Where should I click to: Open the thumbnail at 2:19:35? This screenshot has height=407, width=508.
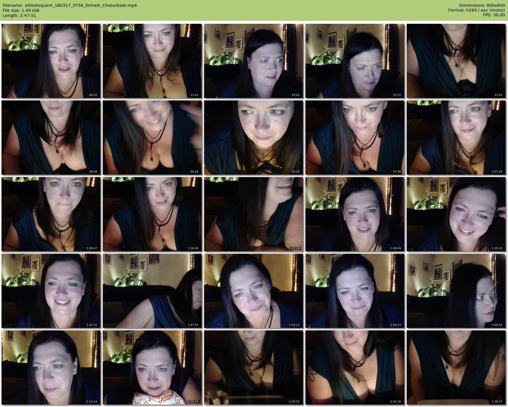pyautogui.click(x=152, y=367)
